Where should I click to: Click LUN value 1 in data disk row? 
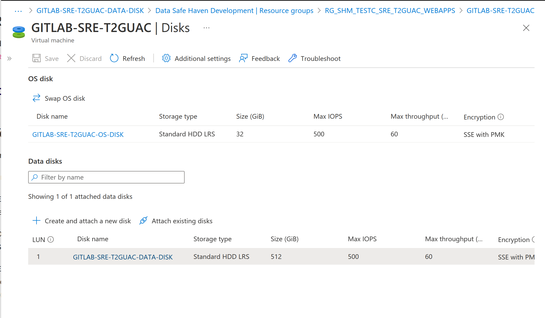coord(38,257)
